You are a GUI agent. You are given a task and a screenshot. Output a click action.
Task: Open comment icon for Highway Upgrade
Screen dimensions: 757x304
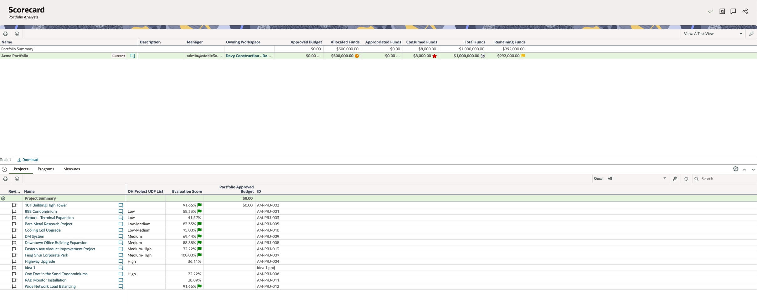click(121, 262)
